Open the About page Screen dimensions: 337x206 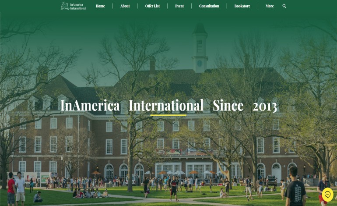(x=125, y=6)
